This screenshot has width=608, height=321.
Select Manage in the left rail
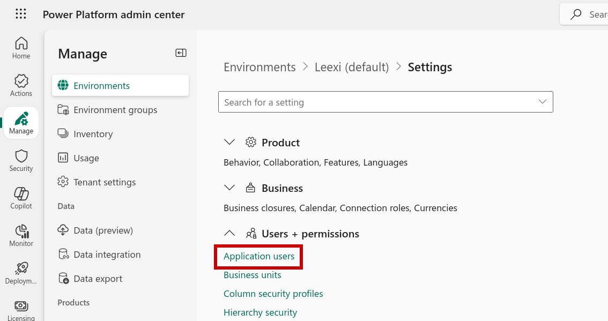click(21, 123)
